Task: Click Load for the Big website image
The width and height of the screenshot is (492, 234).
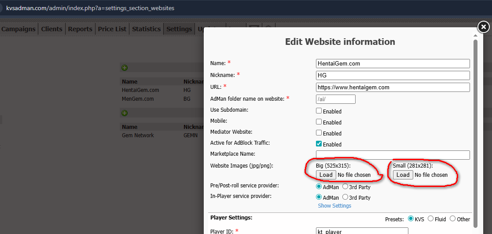Action: pos(326,175)
